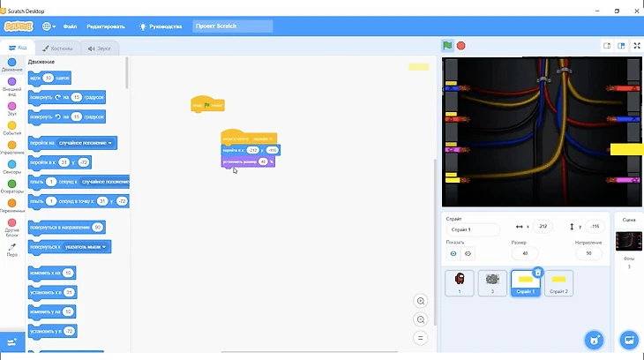Viewport: 644px width, 360px height.
Task: Open 'случайное положение' dropdown in 'перейти на' block
Action: pos(87,142)
